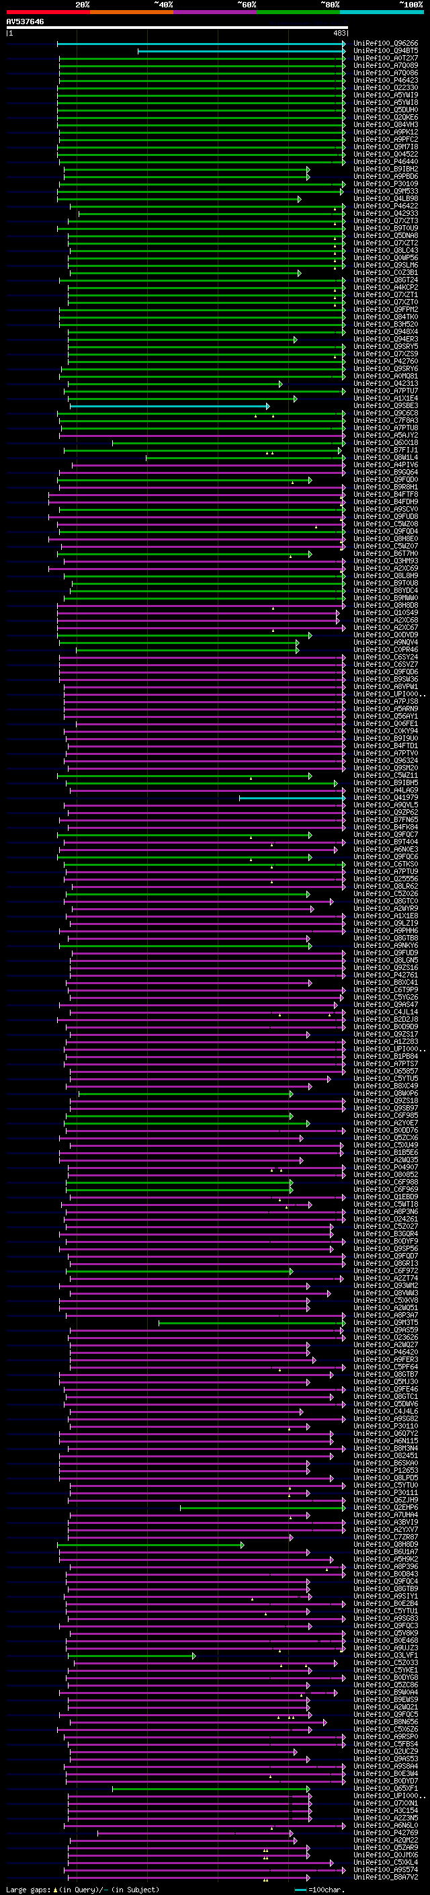Click the cyan alignment bar for UniRef100_Q94BT5
The width and height of the screenshot is (430, 1895).
click(x=242, y=51)
